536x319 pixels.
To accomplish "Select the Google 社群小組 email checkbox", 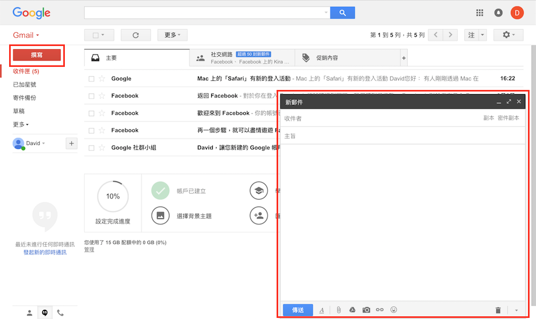I will coord(91,148).
